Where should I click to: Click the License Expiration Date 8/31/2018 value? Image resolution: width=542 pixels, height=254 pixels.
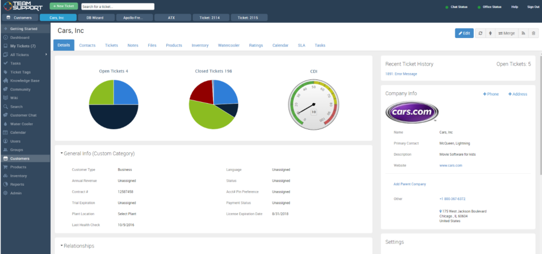tap(280, 214)
